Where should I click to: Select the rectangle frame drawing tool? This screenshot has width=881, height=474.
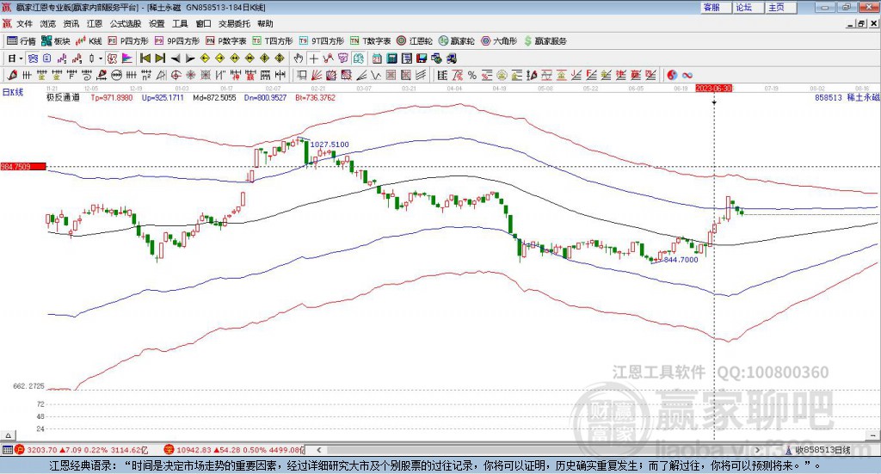tap(302, 75)
